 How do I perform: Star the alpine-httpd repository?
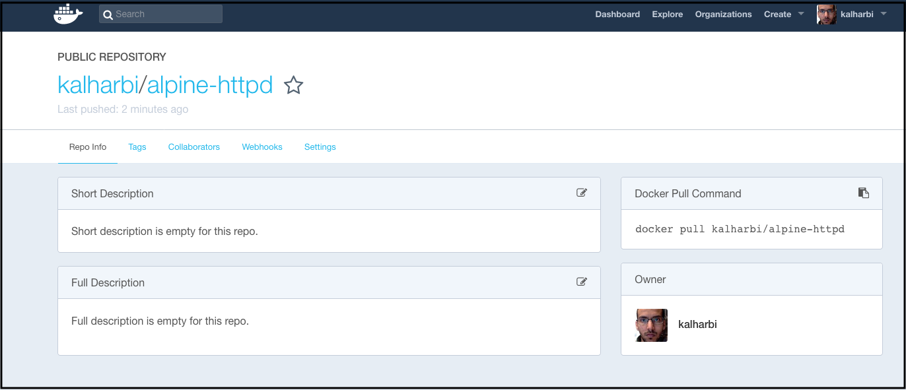click(293, 85)
